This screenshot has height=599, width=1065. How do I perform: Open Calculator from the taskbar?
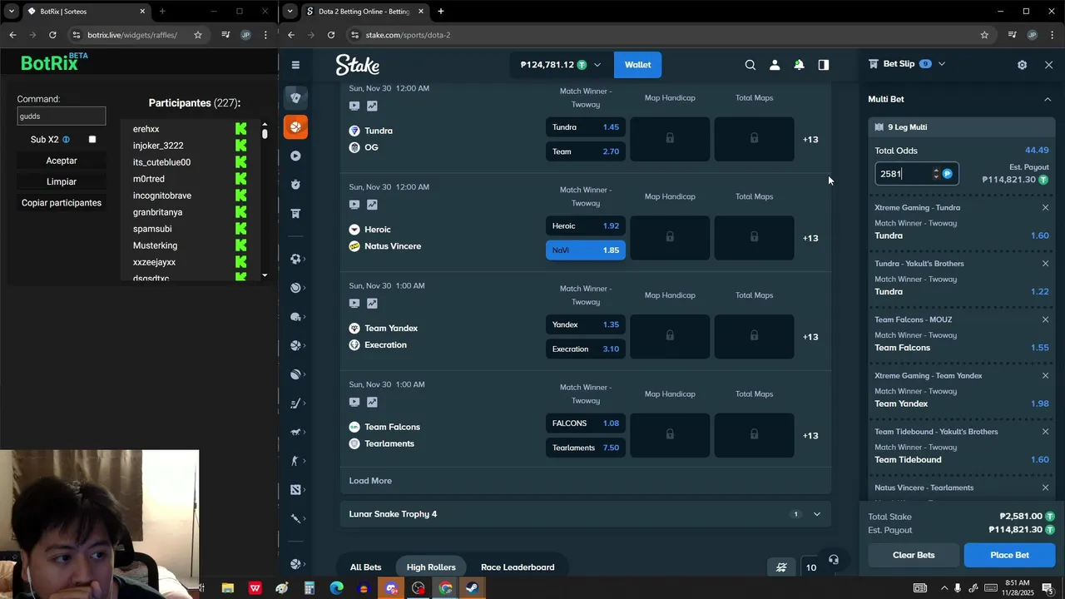pyautogui.click(x=309, y=588)
